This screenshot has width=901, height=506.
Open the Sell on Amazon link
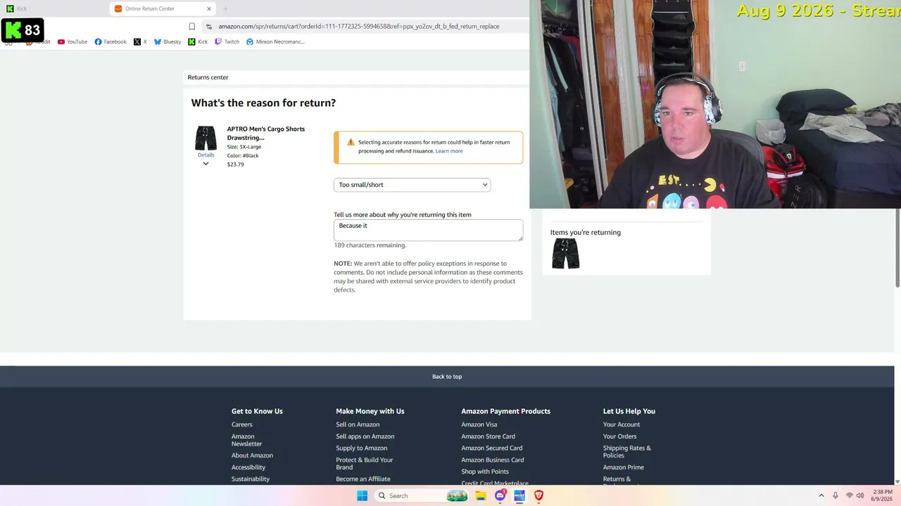coord(358,424)
